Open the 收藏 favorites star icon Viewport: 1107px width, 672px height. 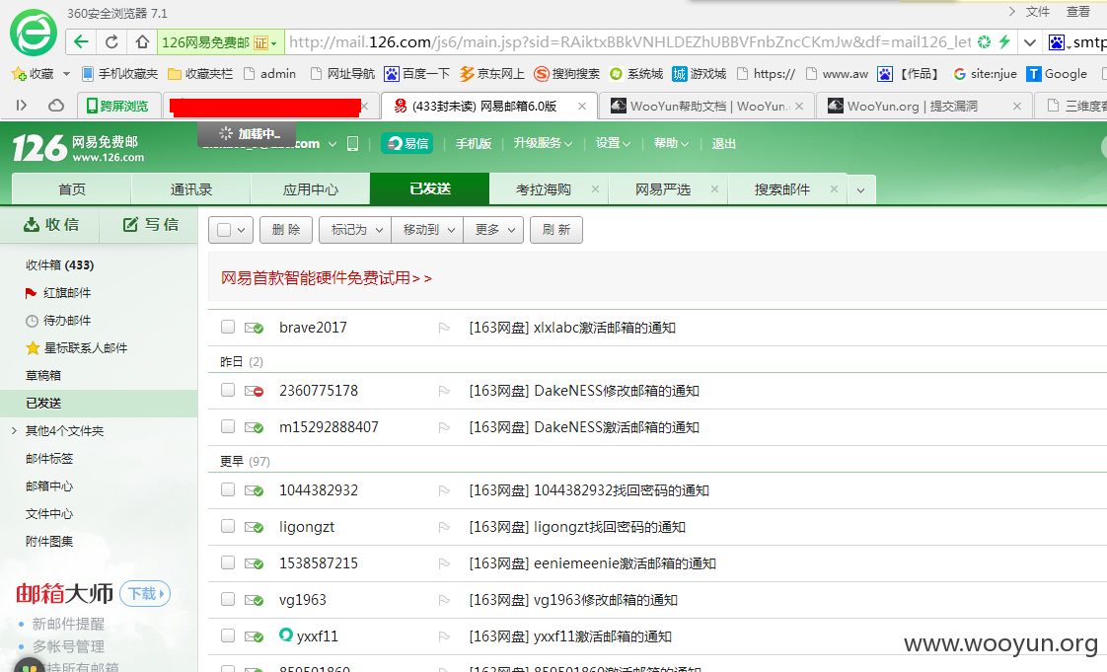point(19,74)
